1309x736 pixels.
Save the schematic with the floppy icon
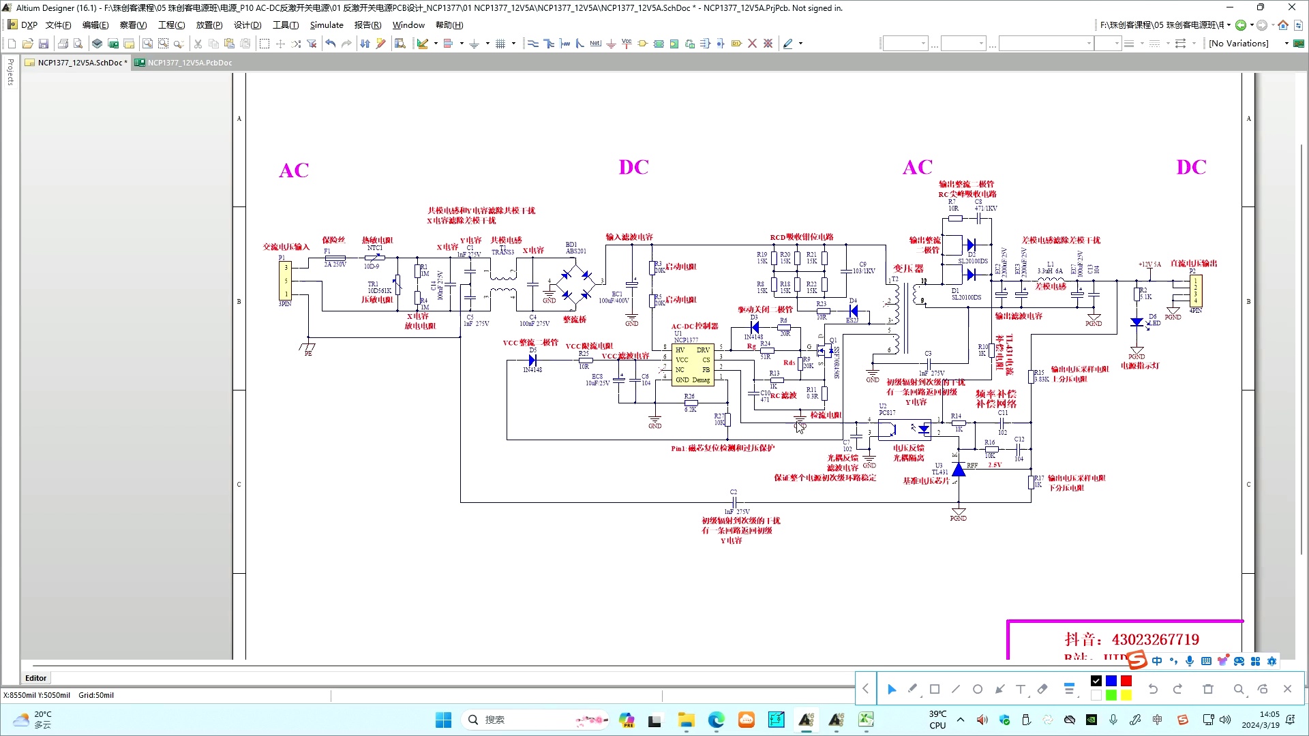click(x=43, y=44)
